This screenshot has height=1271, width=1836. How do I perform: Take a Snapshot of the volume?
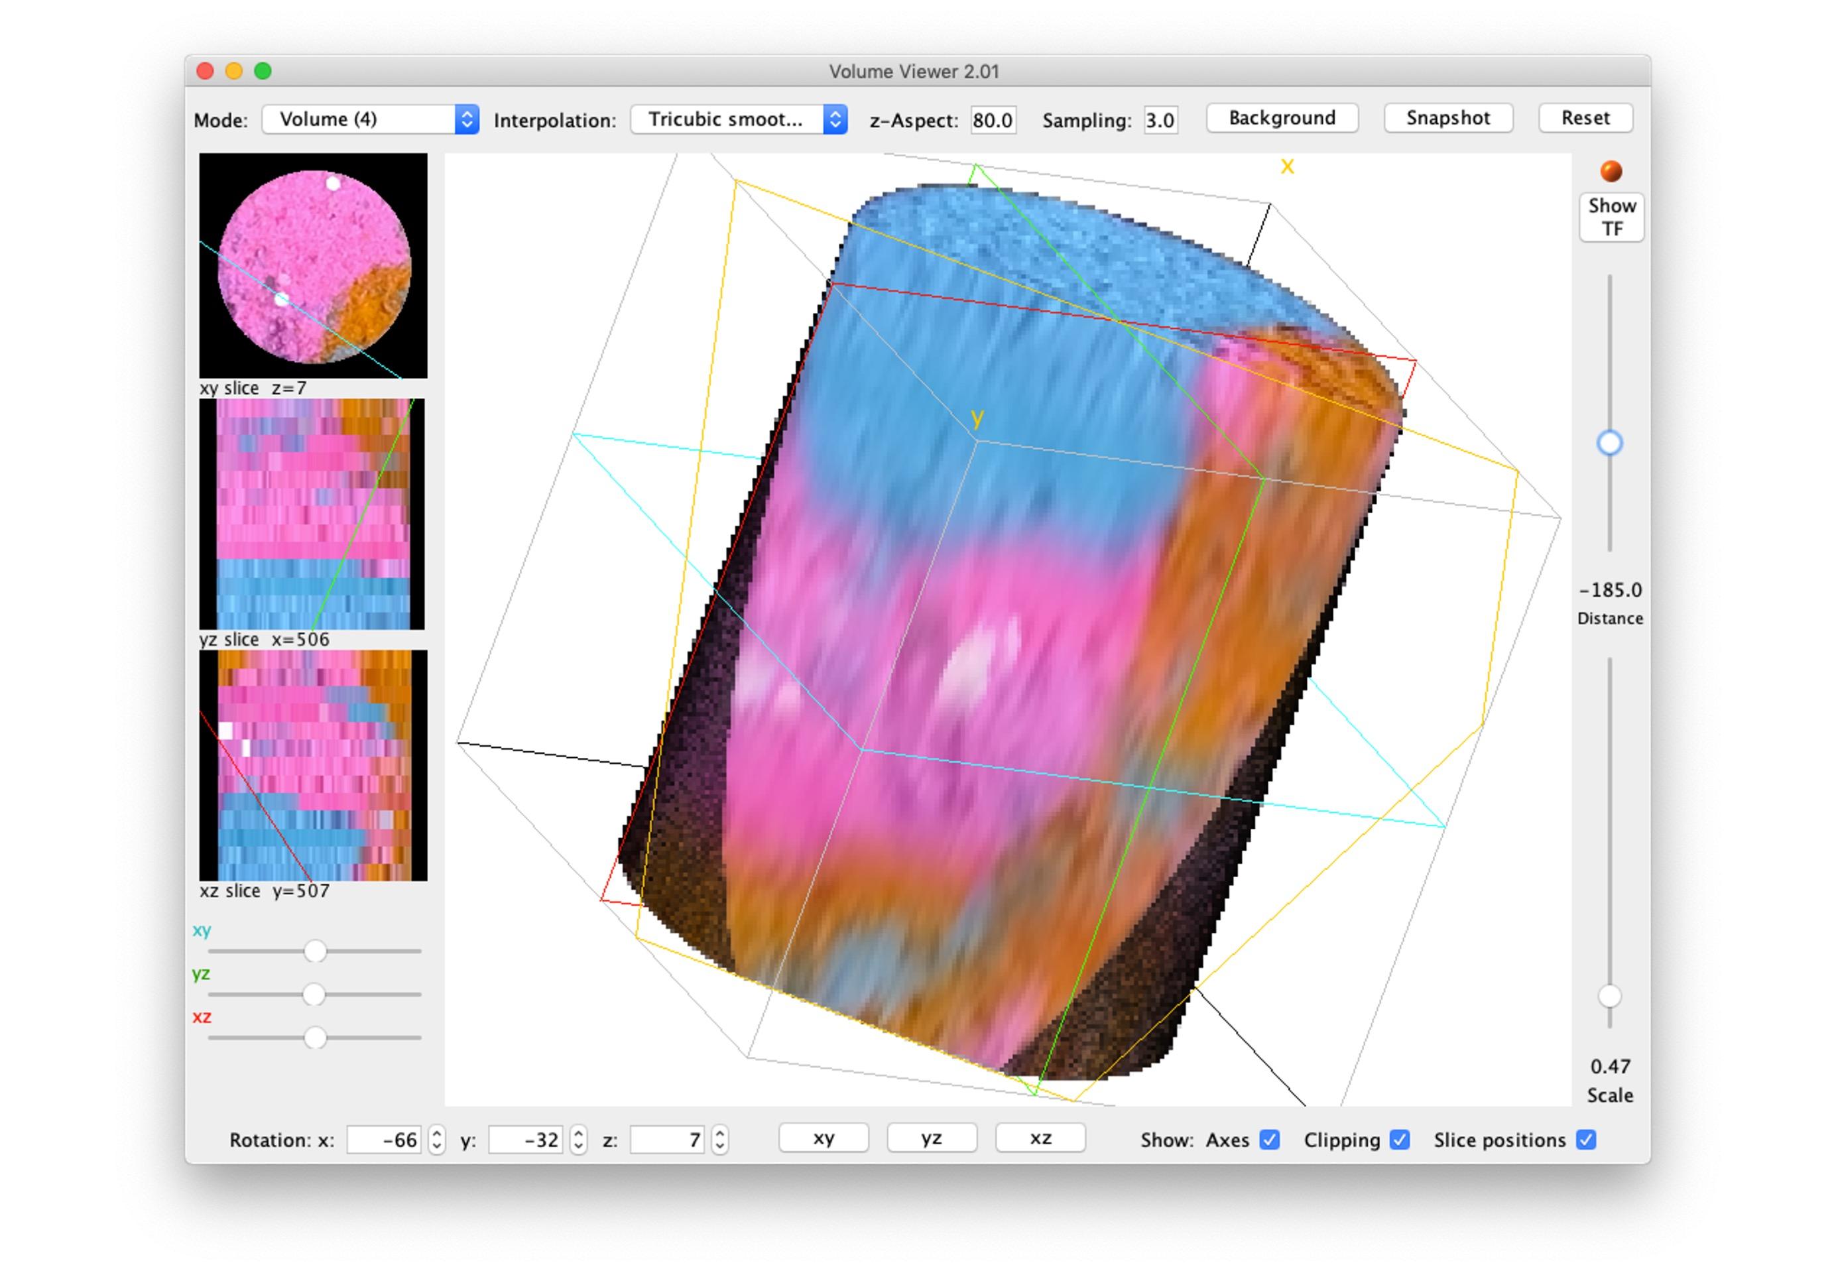pyautogui.click(x=1447, y=118)
